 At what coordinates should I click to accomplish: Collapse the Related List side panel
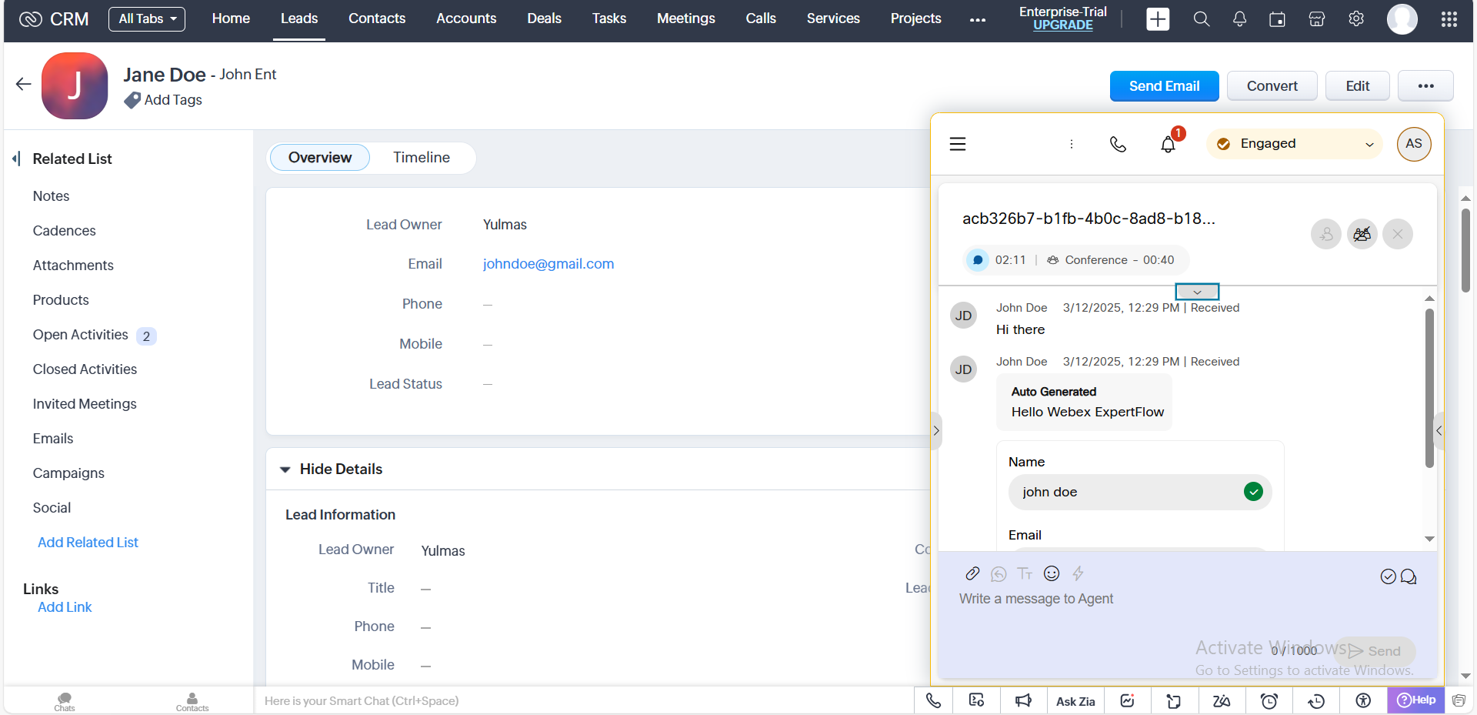point(17,159)
